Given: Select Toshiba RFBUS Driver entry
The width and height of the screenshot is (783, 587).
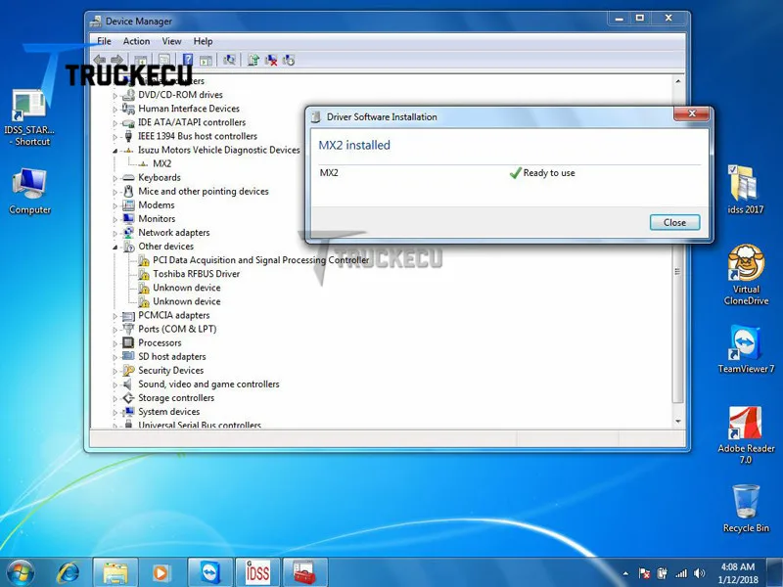Looking at the screenshot, I should point(197,274).
